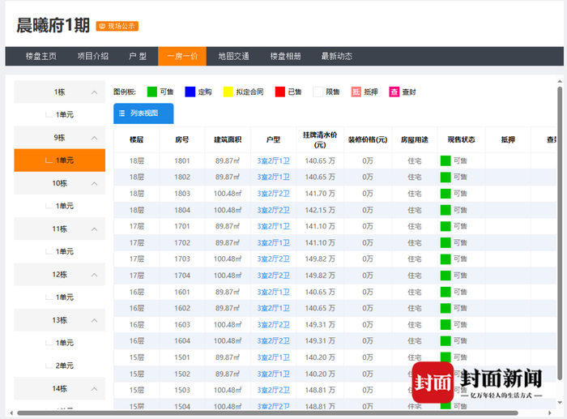The image size is (567, 419).
Task: Switch to 列表视图 button
Action: [143, 113]
